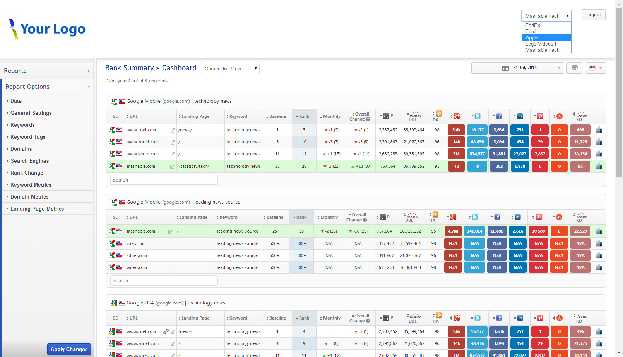Click the Apply Changes button
This screenshot has width=623, height=357.
[x=69, y=349]
